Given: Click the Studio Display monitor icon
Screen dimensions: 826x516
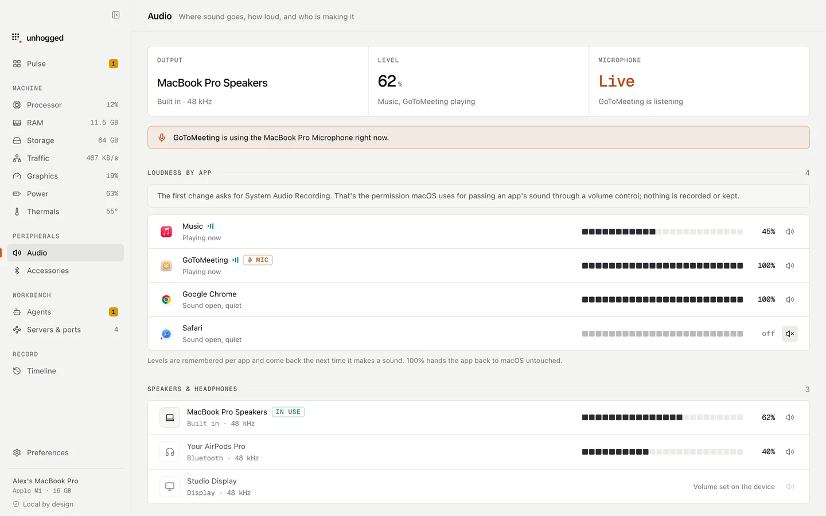Looking at the screenshot, I should point(170,486).
